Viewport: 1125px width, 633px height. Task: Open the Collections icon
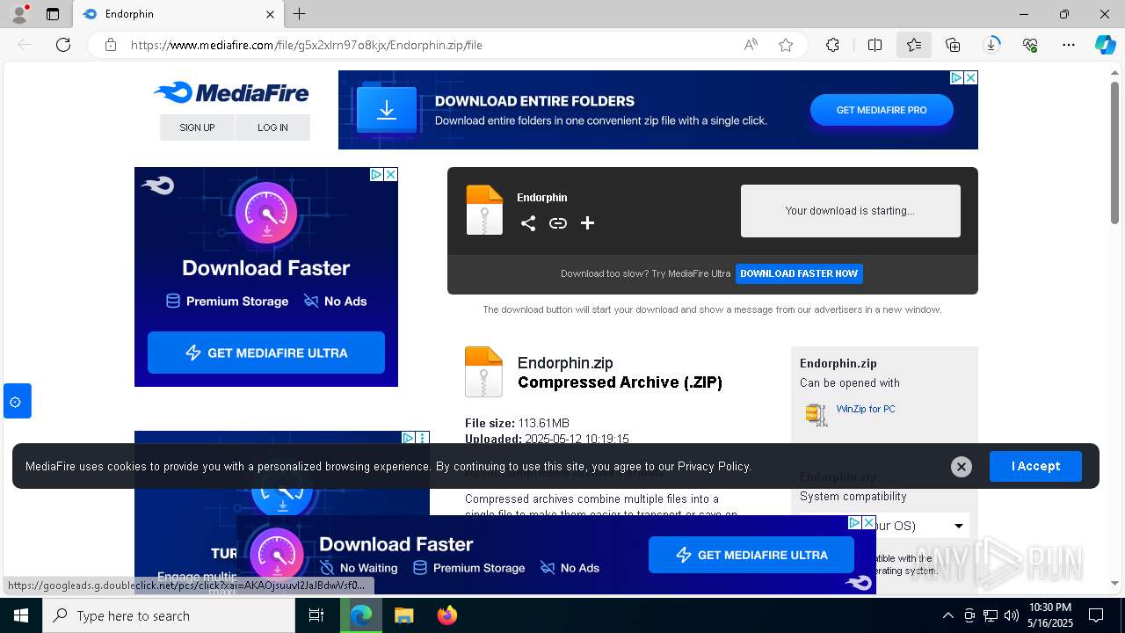point(953,45)
